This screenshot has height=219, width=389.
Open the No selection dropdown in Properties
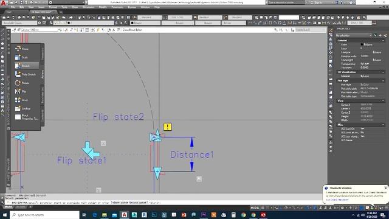tap(353, 35)
